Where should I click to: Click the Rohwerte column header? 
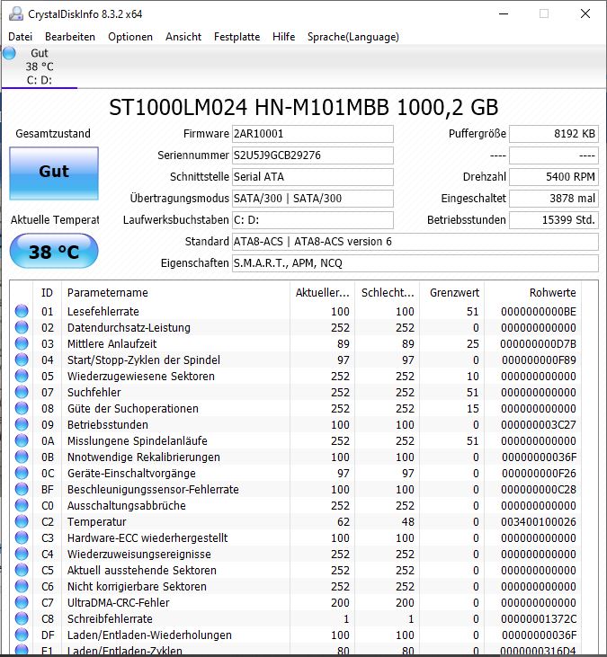point(532,292)
